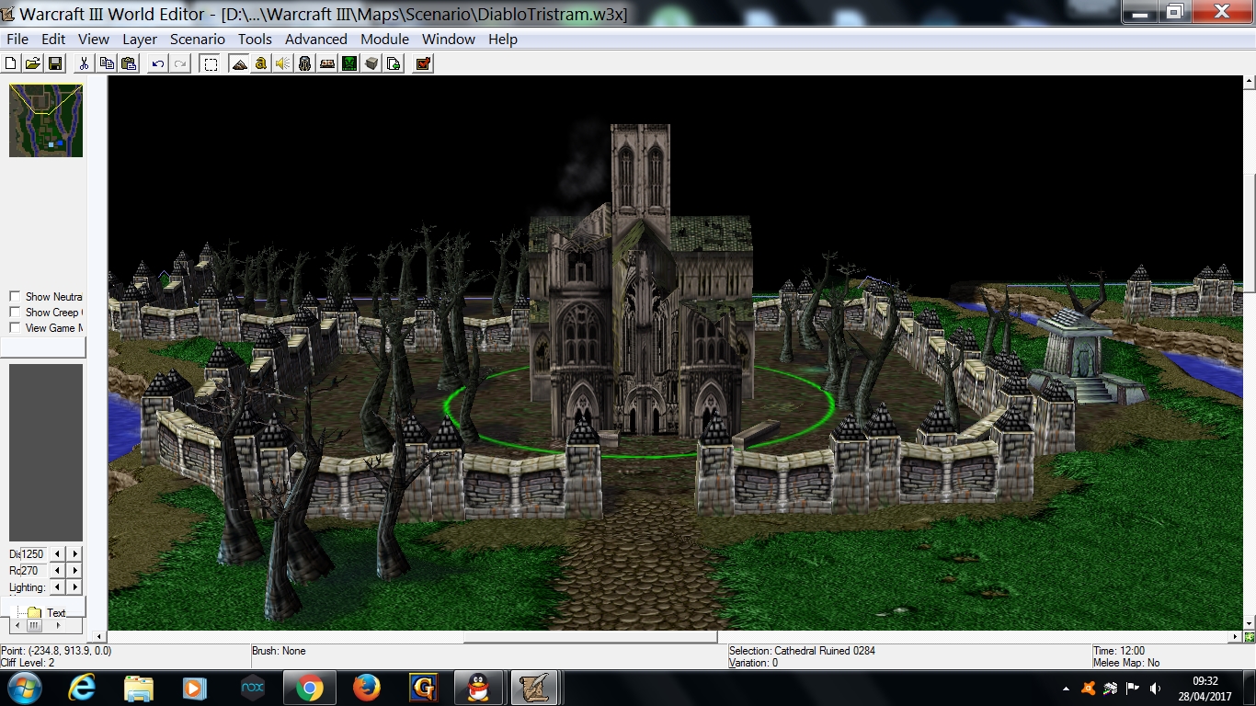This screenshot has width=1256, height=706.
Task: Cut selection using the scissors icon
Action: [85, 63]
